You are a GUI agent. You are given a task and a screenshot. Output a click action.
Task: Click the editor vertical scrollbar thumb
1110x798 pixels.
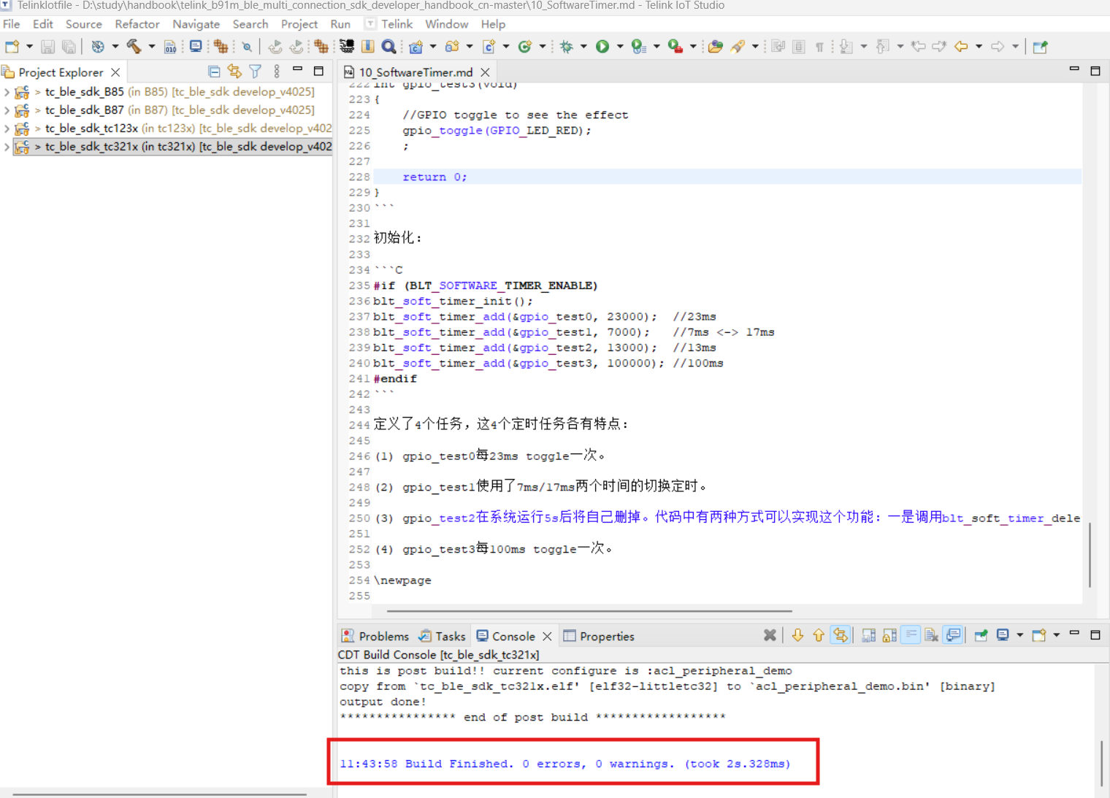pyautogui.click(x=1090, y=555)
